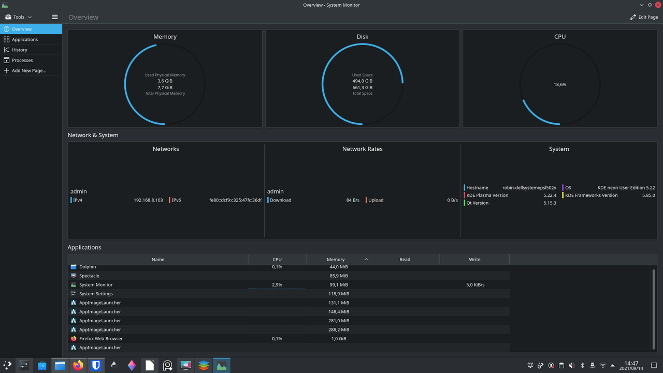Open the Tools dropdown menu
This screenshot has height=373, width=663.
[x=19, y=17]
